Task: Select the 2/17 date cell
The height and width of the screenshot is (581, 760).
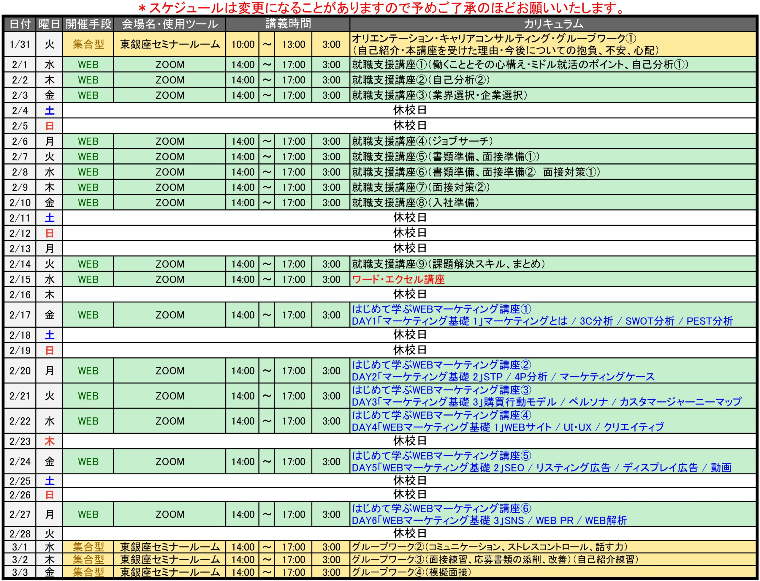Action: pyautogui.click(x=20, y=315)
